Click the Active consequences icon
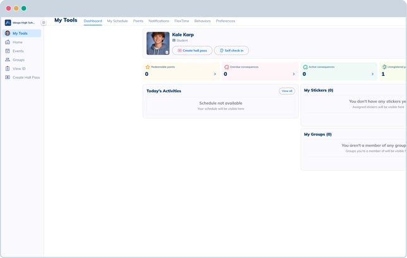 point(305,66)
